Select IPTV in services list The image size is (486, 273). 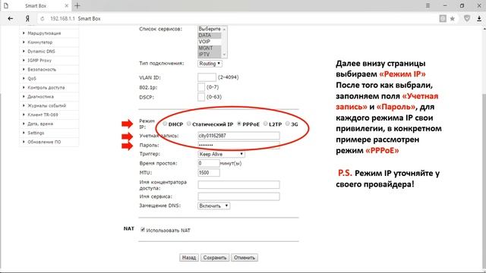coord(210,55)
